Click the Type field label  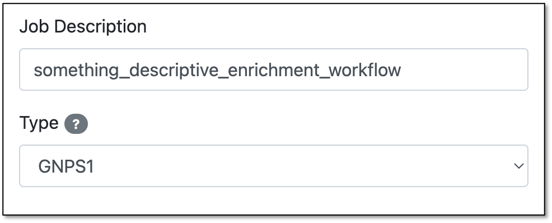tap(39, 124)
